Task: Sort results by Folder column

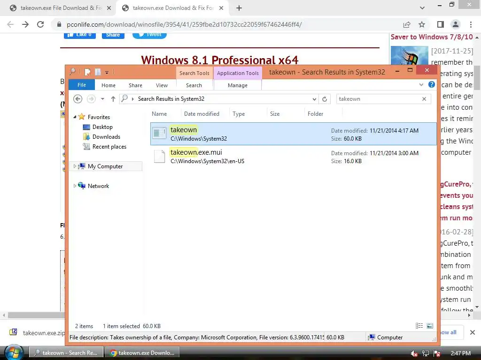Action: tap(315, 114)
